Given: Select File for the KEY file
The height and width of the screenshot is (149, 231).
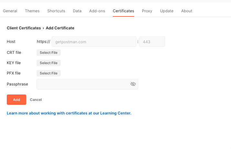Looking at the screenshot, I should (x=48, y=63).
